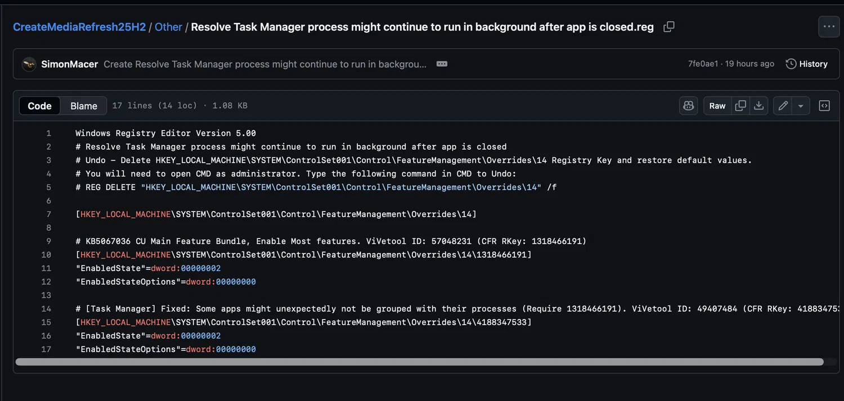844x401 pixels.
Task: Open Copilot for this file
Action: (x=688, y=106)
